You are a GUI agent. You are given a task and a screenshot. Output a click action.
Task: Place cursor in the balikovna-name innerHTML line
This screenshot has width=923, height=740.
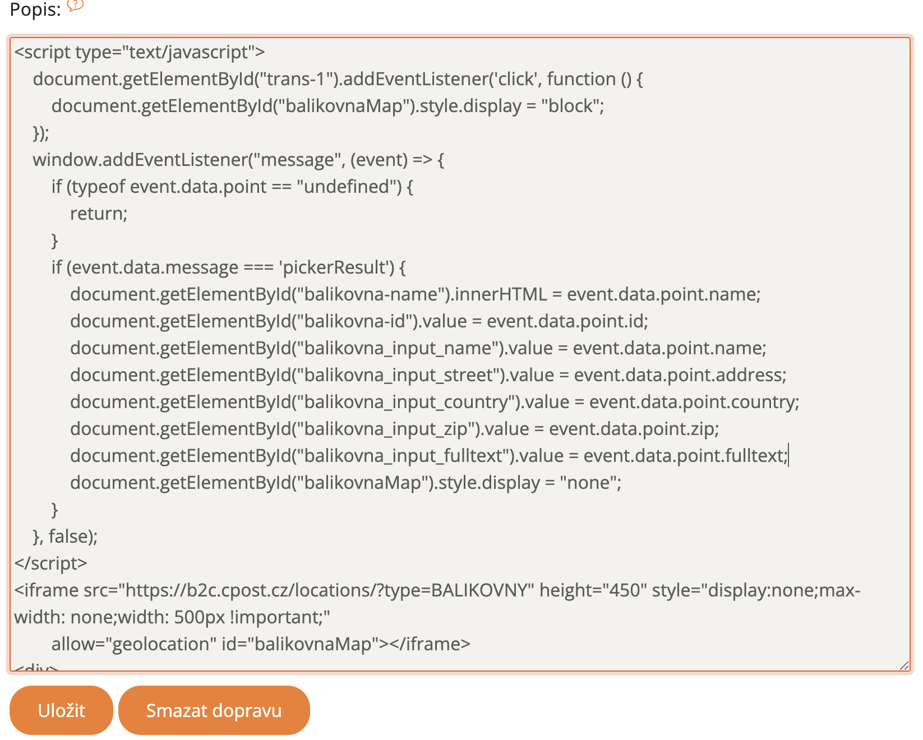pos(415,294)
